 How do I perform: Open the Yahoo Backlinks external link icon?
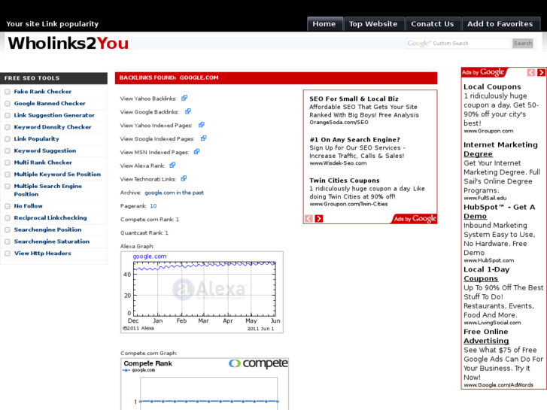tap(184, 98)
